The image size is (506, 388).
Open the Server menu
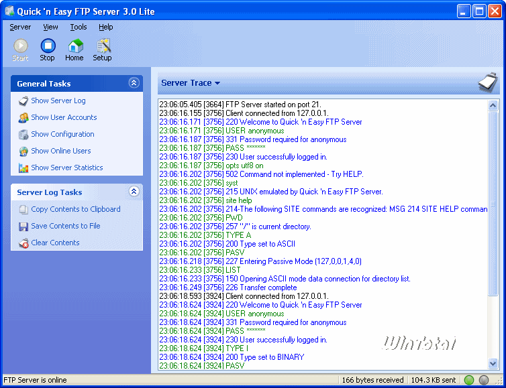pyautogui.click(x=20, y=27)
